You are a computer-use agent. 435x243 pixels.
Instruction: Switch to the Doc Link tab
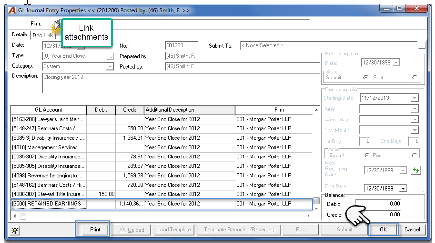point(43,35)
